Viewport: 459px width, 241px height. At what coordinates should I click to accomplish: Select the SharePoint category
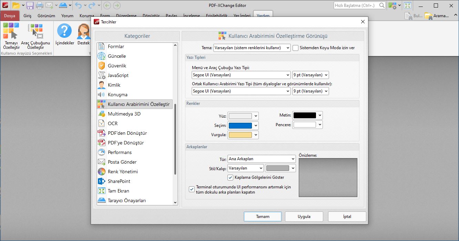click(x=135, y=181)
